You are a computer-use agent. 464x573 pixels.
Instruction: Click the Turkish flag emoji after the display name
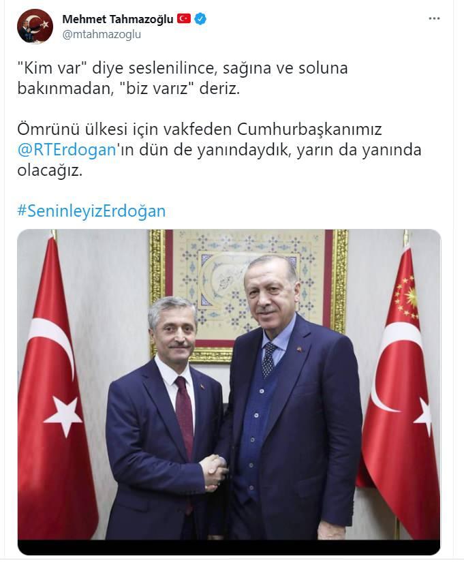184,18
